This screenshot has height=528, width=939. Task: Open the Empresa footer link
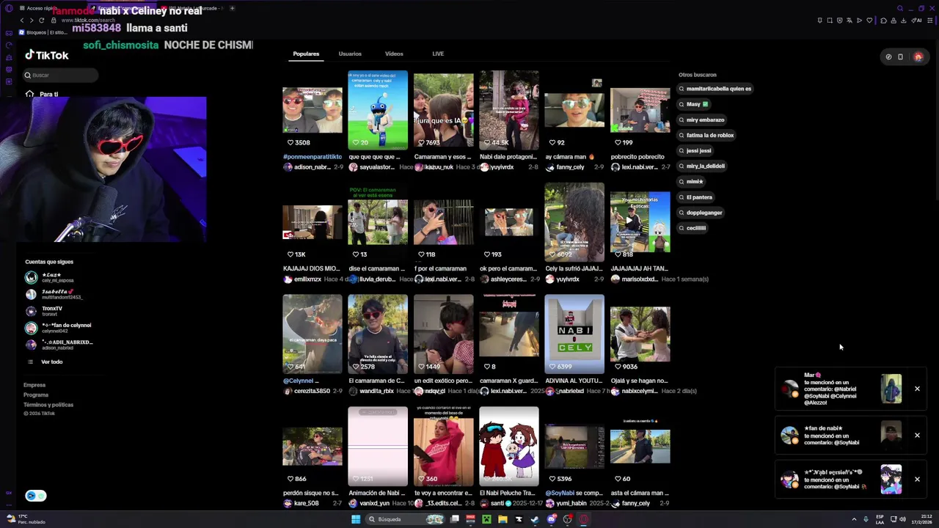coord(34,385)
